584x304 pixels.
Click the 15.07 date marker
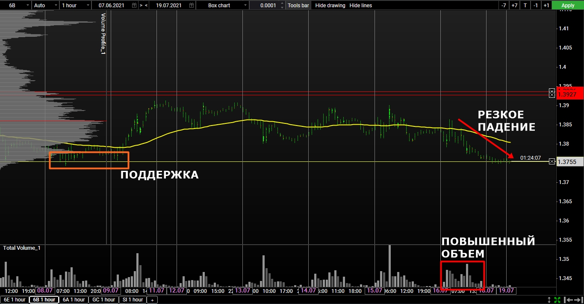click(x=374, y=290)
